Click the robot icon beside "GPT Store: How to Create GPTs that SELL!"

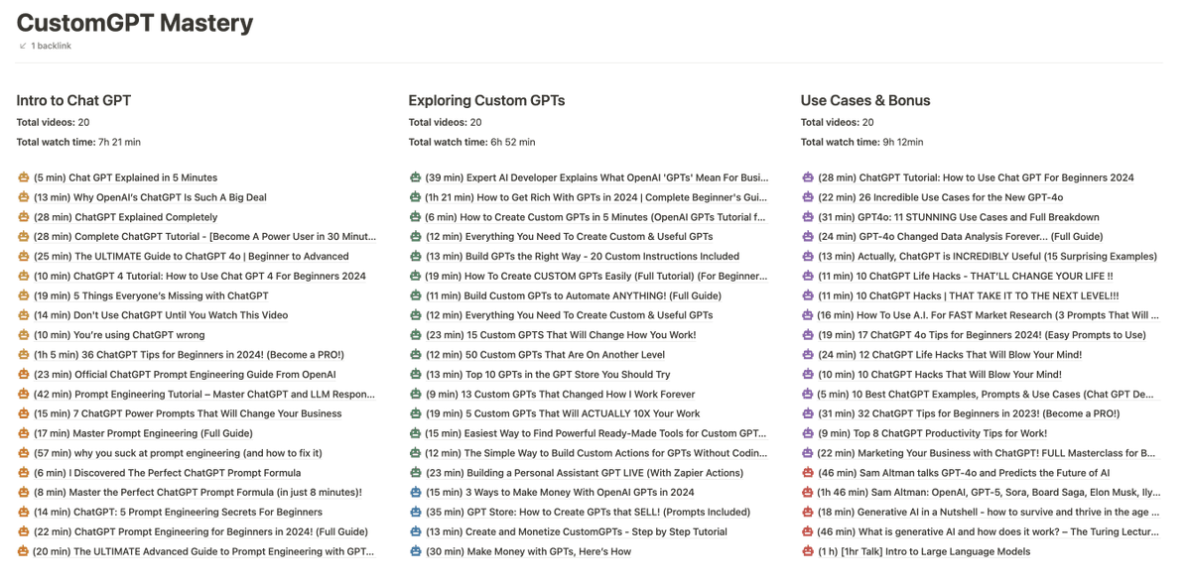click(414, 512)
